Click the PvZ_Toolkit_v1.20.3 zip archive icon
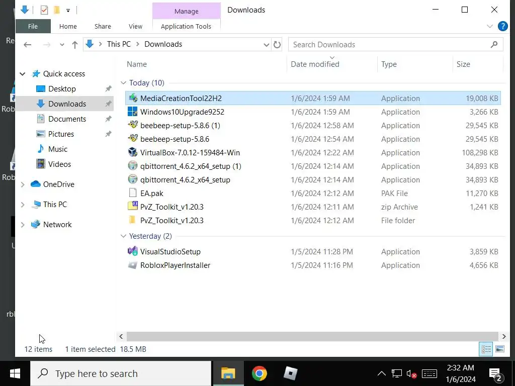Viewport: 515px width, 386px height. (133, 207)
